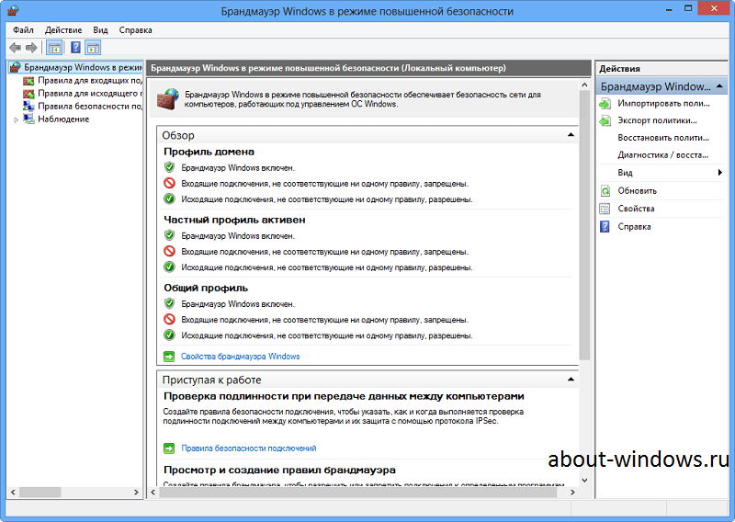Screen dimensions: 735x522
Task: Click right arrow of center pane horizontal scrollbar
Action: [572, 493]
